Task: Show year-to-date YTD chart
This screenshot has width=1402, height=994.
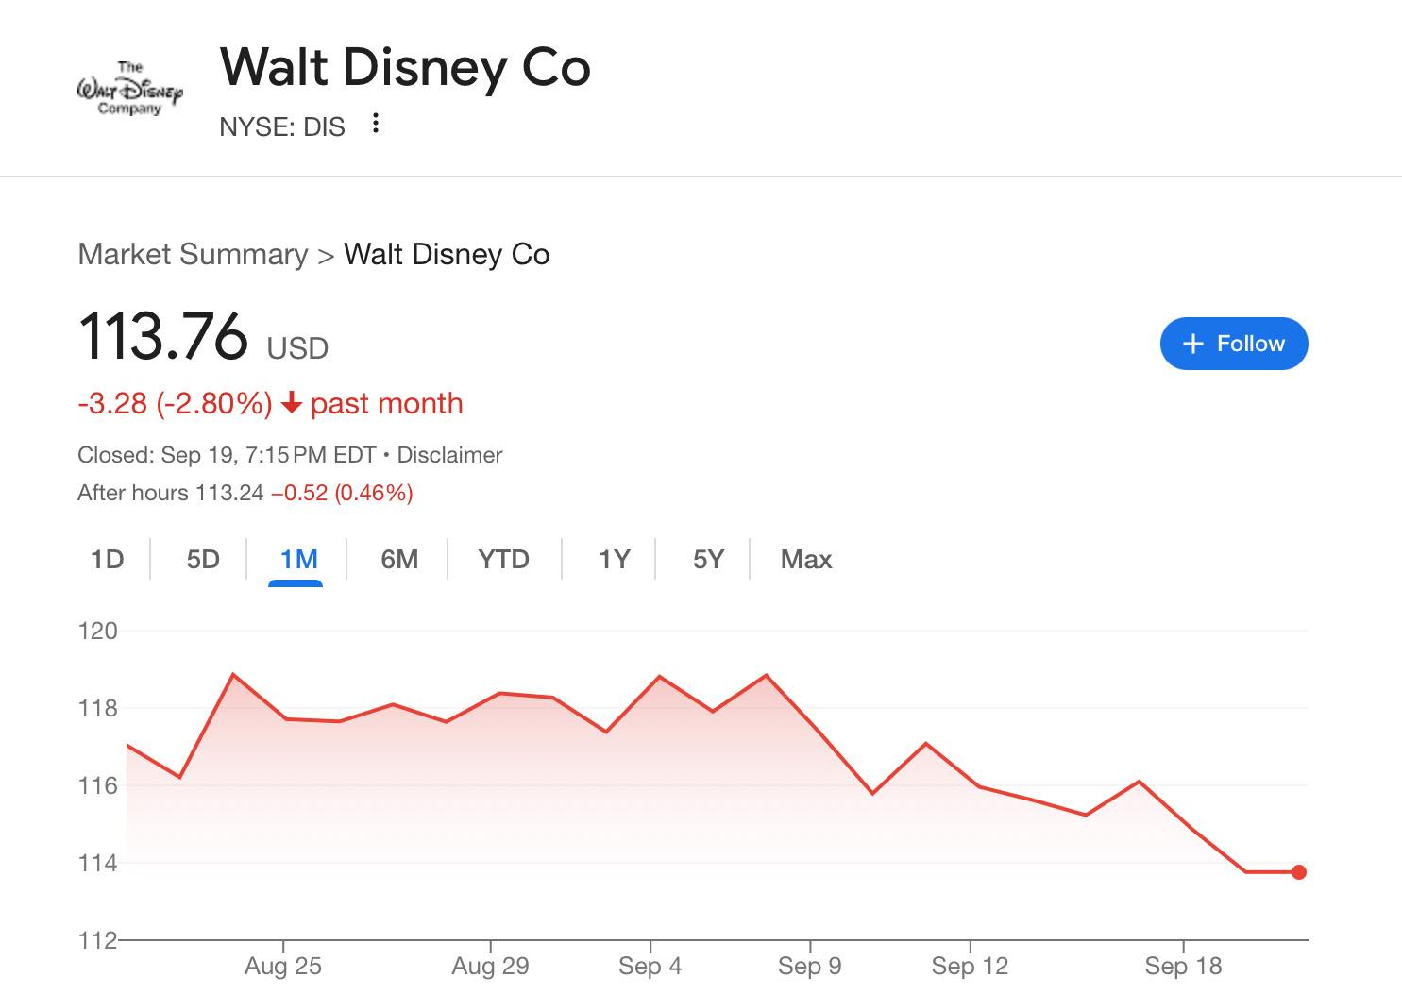Action: 503,560
